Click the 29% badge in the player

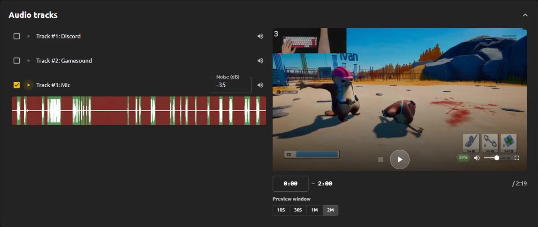coord(463,158)
